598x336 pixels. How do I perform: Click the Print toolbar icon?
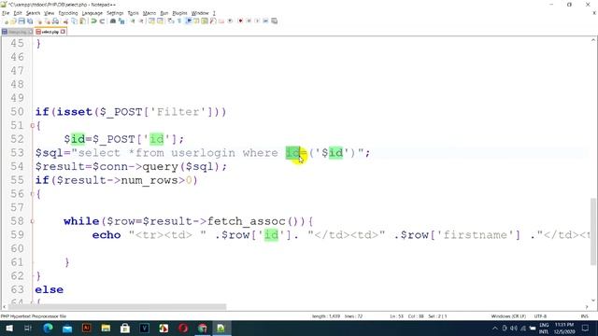coord(56,21)
